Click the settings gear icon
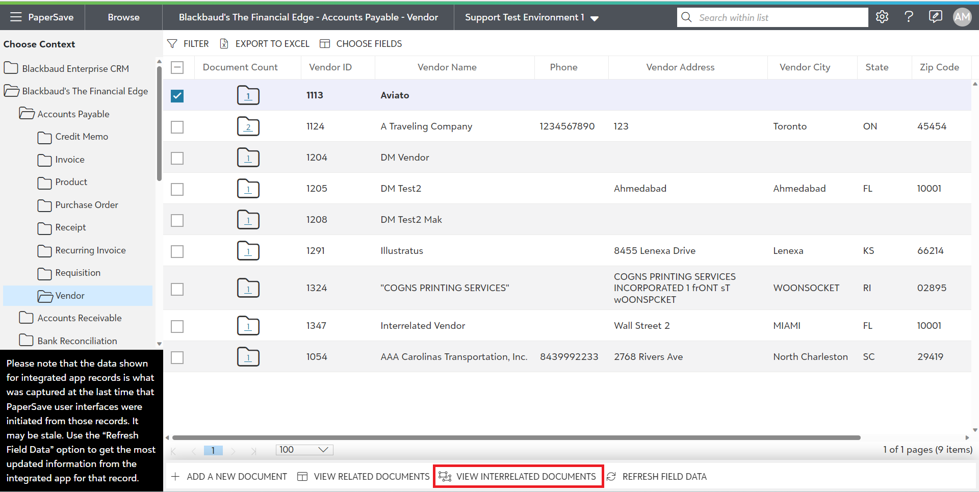This screenshot has height=492, width=979. point(882,17)
